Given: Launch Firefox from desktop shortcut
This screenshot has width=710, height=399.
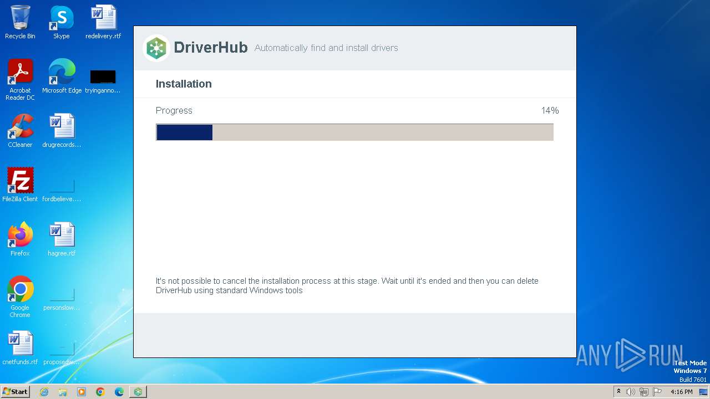Looking at the screenshot, I should pyautogui.click(x=20, y=239).
